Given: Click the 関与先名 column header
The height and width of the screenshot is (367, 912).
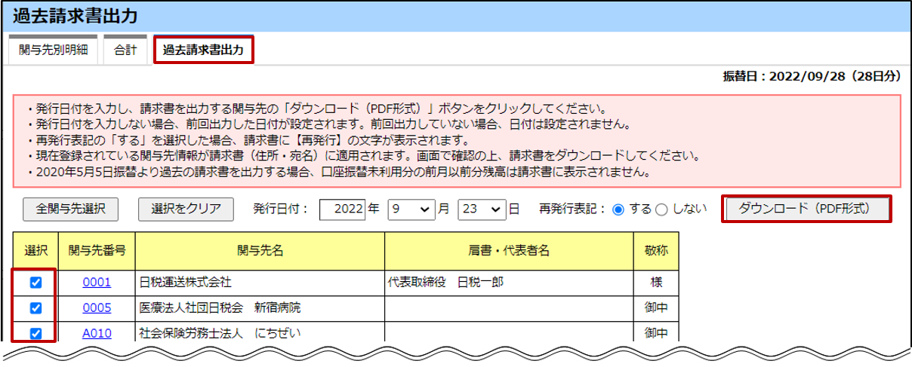Looking at the screenshot, I should tap(260, 250).
